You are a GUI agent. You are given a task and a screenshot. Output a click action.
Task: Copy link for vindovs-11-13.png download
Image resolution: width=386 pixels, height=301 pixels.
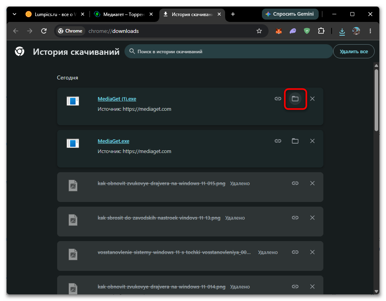pos(295,218)
